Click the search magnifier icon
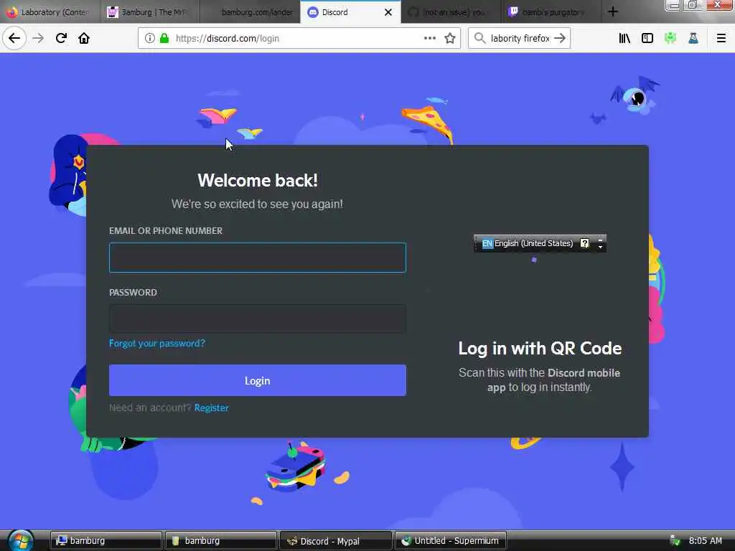 [x=479, y=38]
